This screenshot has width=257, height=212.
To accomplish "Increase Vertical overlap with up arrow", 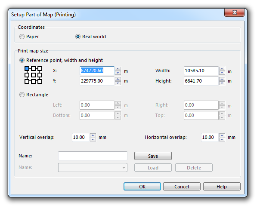I will tap(93, 135).
